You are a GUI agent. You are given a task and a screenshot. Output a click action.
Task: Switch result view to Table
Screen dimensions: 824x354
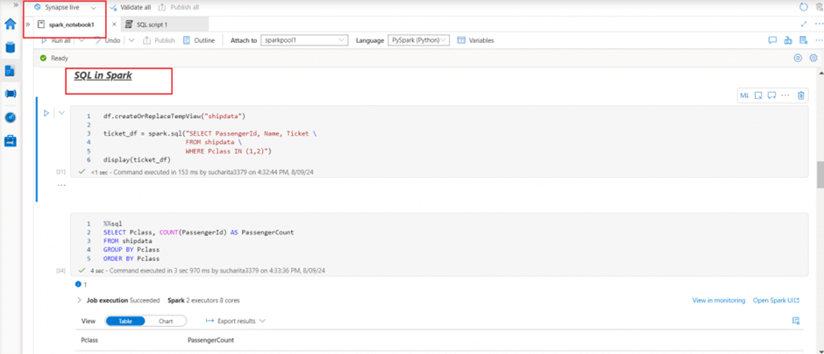pos(125,321)
